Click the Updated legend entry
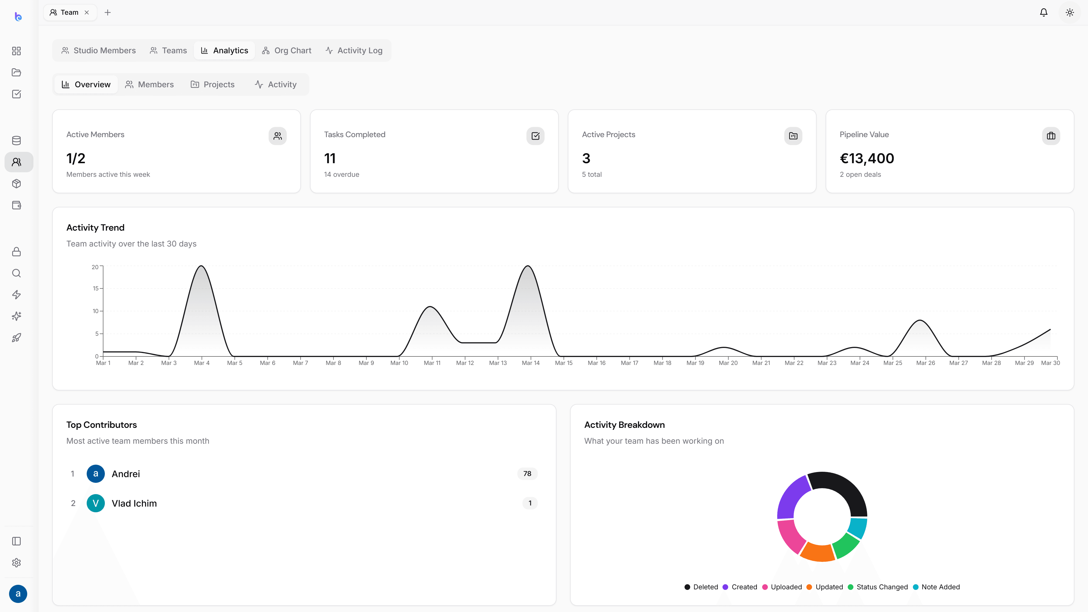The image size is (1088, 612). (824, 587)
